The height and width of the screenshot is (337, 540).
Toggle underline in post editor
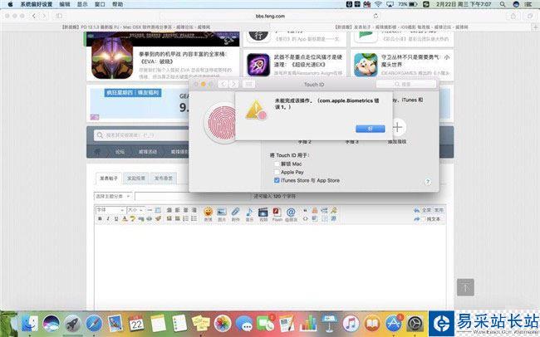click(116, 218)
